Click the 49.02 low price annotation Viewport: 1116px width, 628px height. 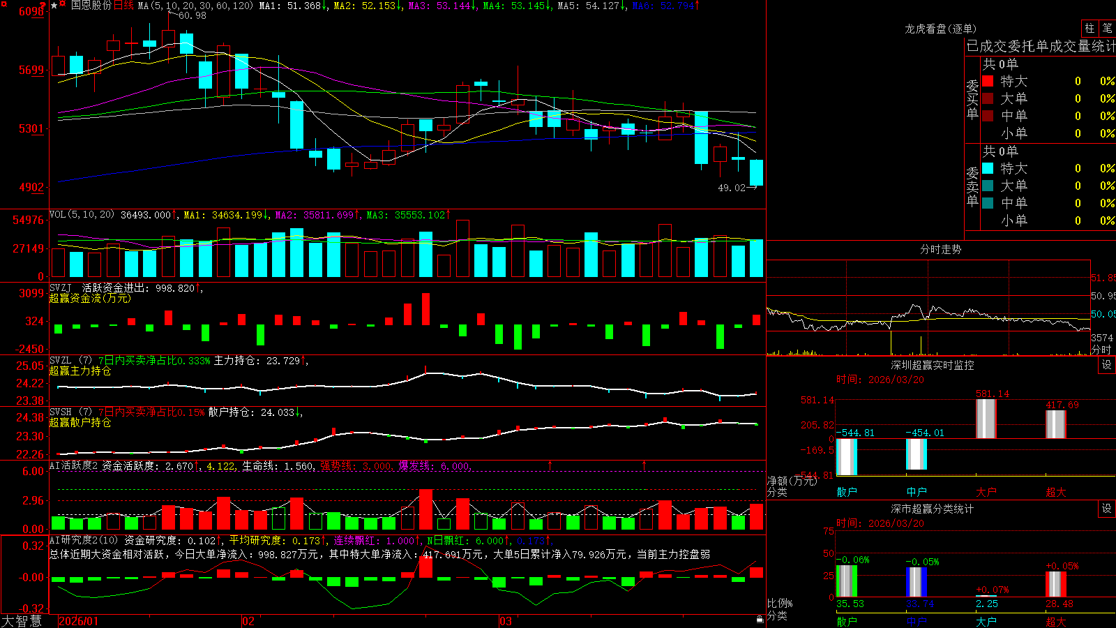[732, 188]
